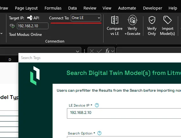Click the formula bar cancel X icon

(92, 51)
